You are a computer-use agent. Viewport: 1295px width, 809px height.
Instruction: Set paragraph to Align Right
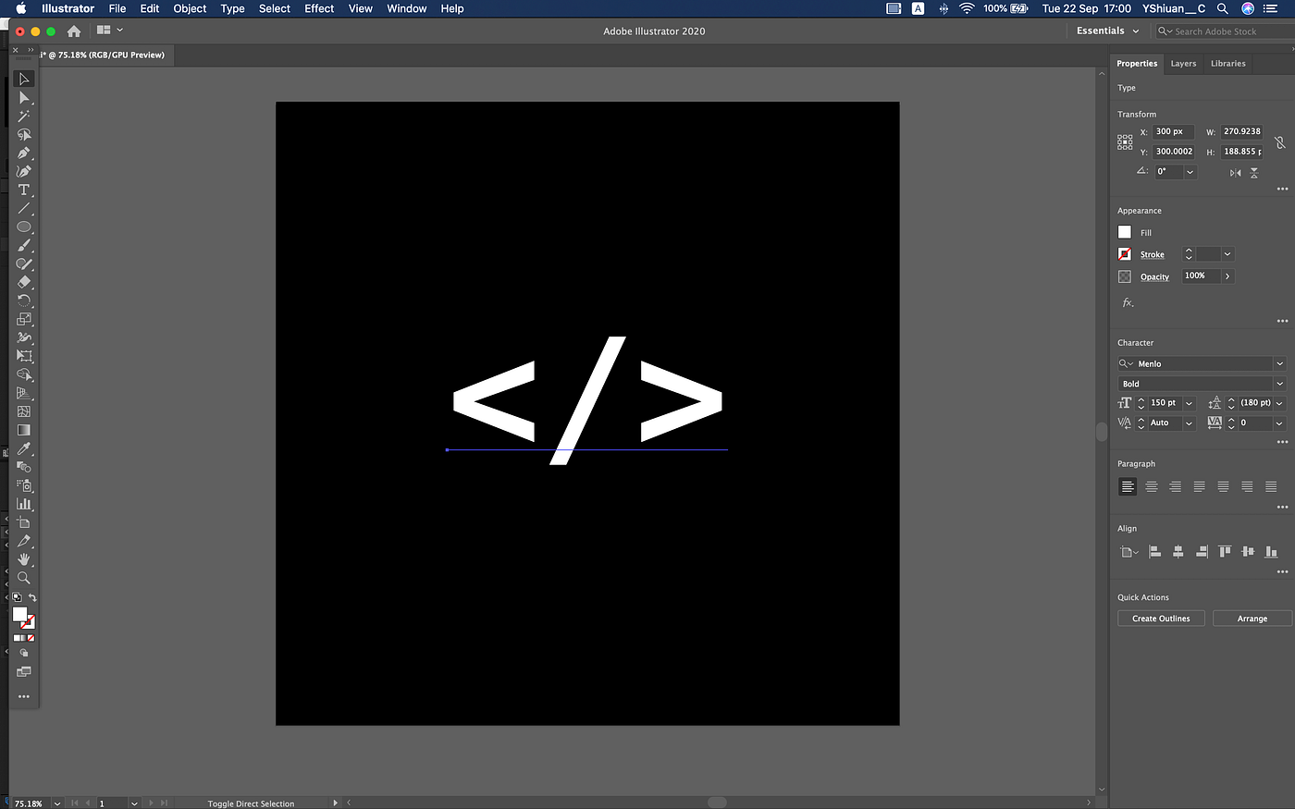tap(1175, 486)
